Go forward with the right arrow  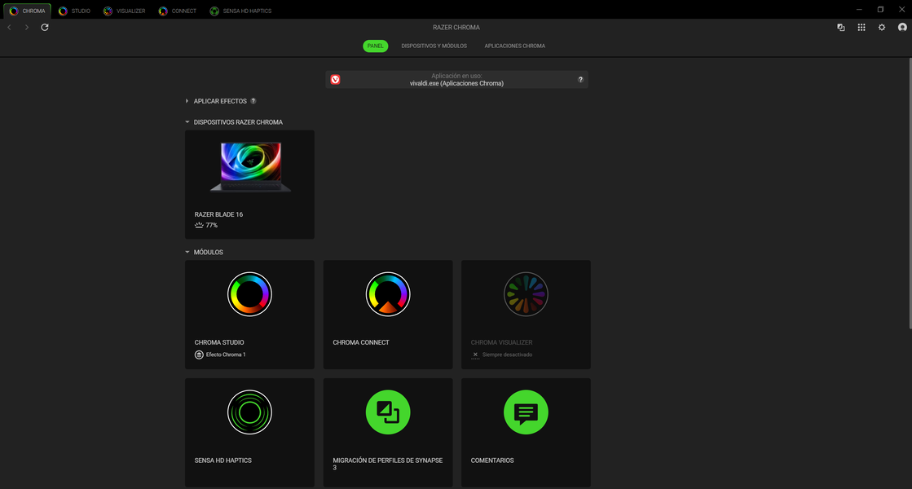27,28
